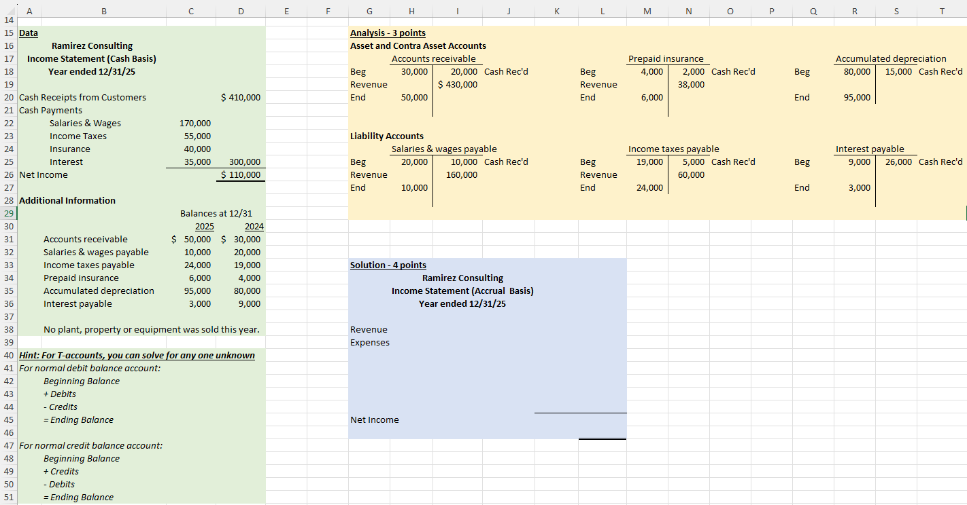Select column C header
Image resolution: width=967 pixels, height=505 pixels.
pos(190,10)
